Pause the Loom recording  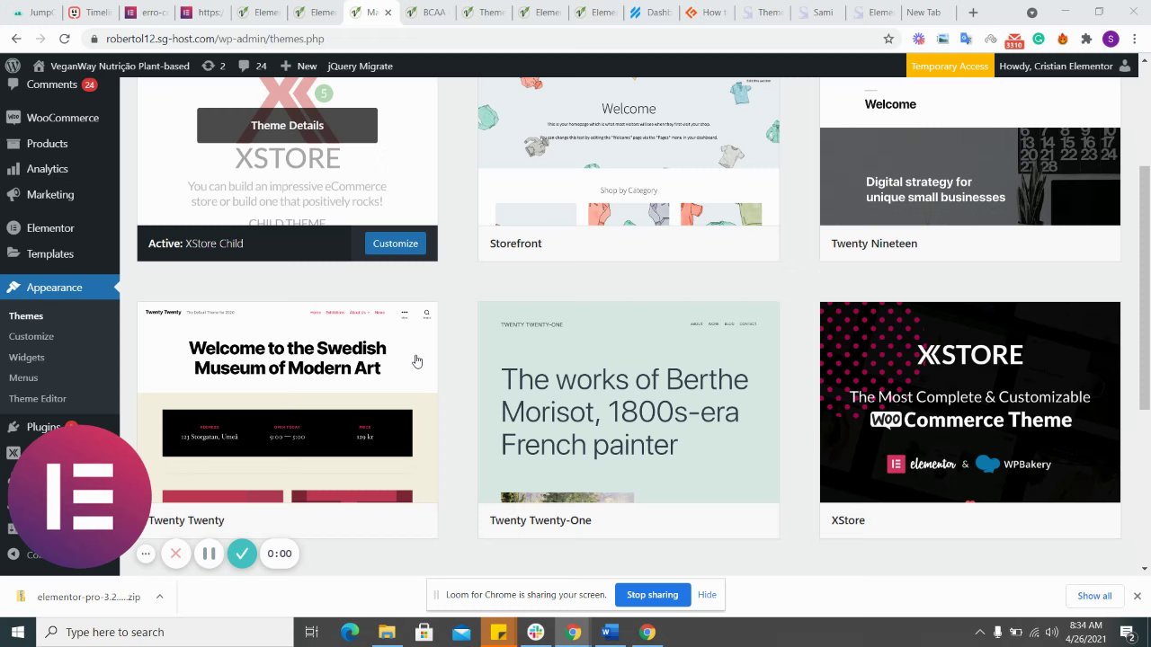point(209,554)
